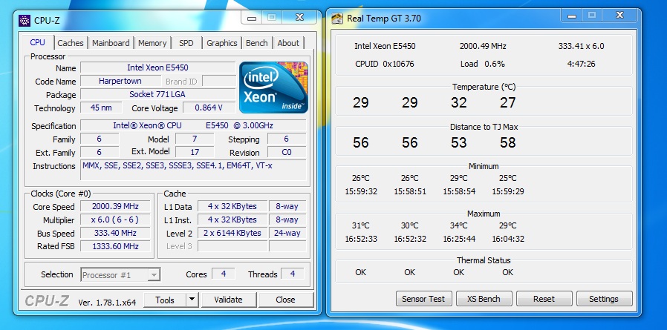Image resolution: width=667 pixels, height=330 pixels.
Task: Click the Threads count field
Action: 293,274
